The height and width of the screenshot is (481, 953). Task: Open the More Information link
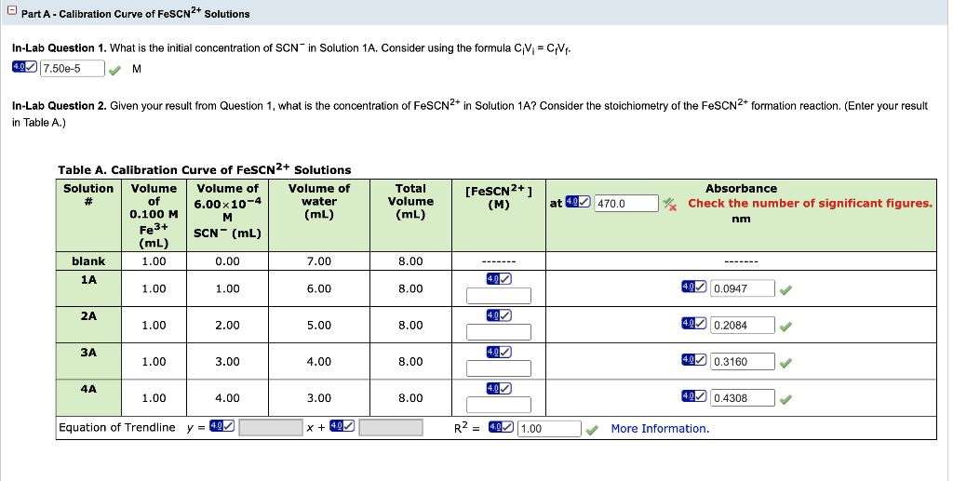(x=660, y=429)
